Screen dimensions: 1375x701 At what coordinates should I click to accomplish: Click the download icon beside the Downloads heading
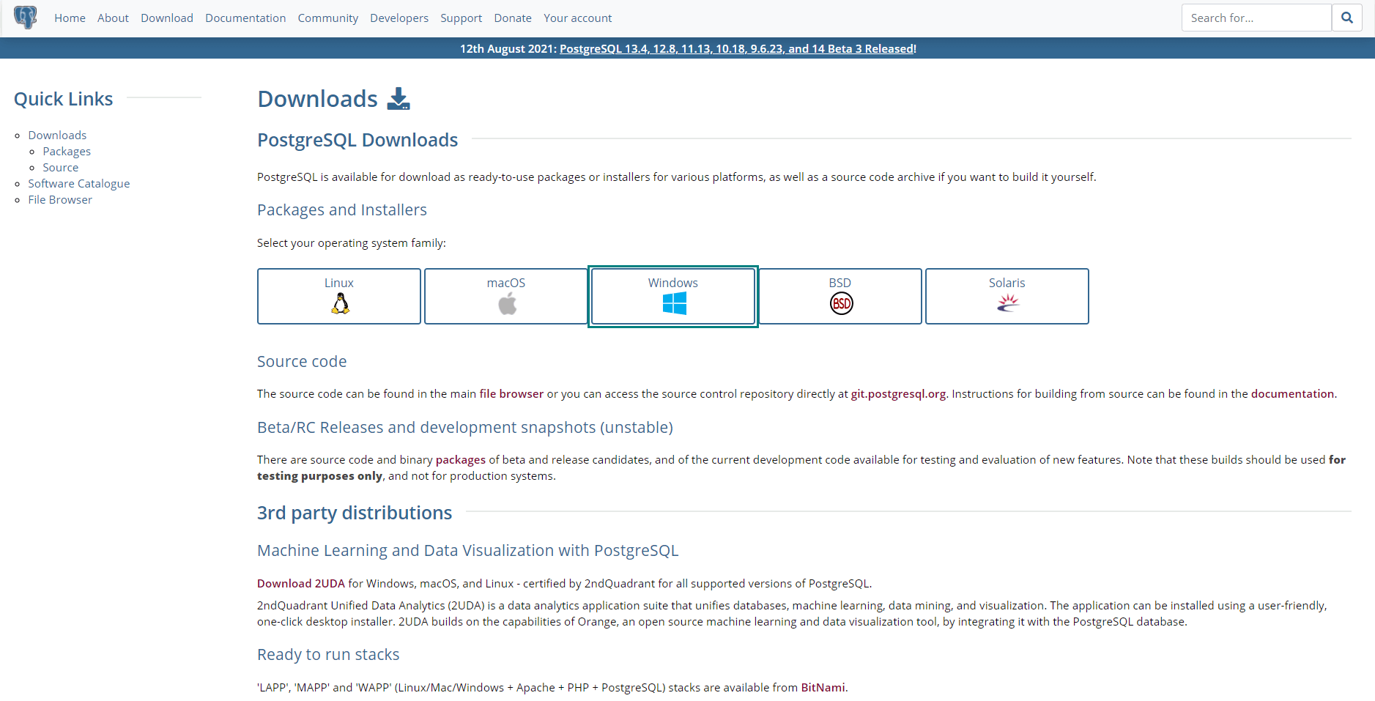[x=399, y=99]
